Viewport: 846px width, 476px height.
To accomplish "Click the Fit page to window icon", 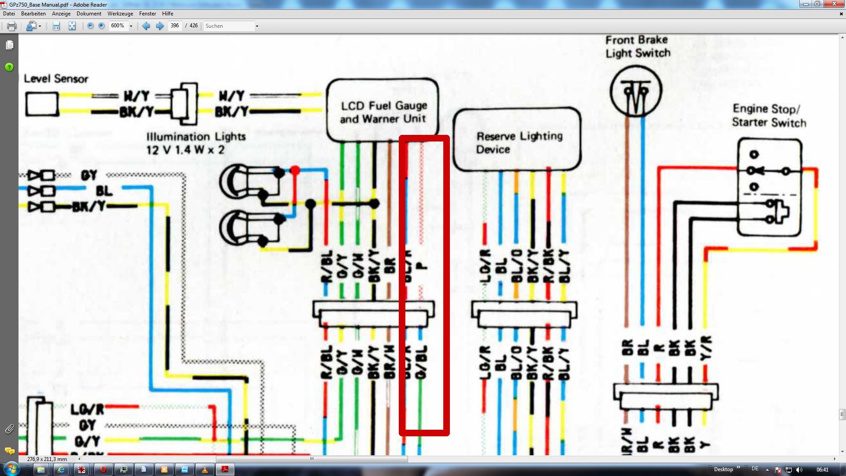I will tap(72, 26).
